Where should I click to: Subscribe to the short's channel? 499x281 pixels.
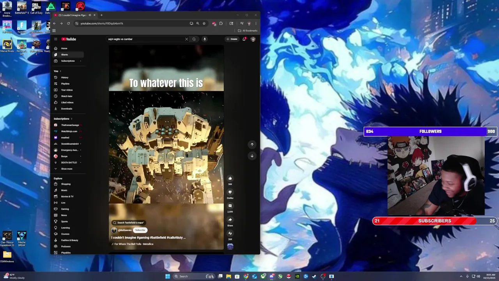point(140,230)
